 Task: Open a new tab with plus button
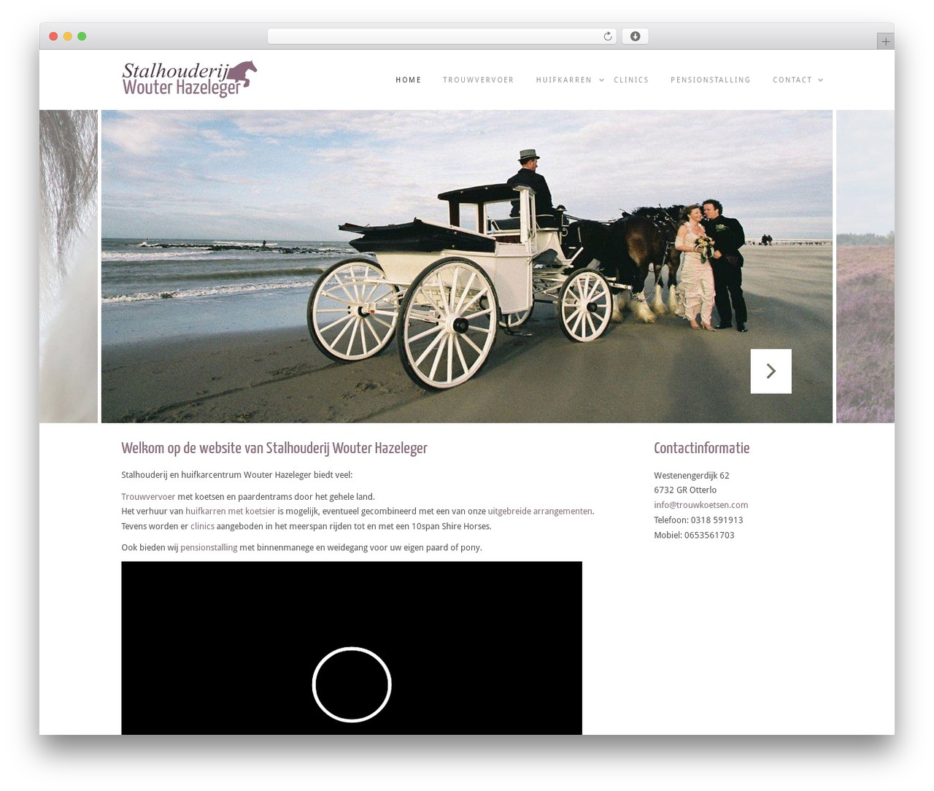click(885, 42)
